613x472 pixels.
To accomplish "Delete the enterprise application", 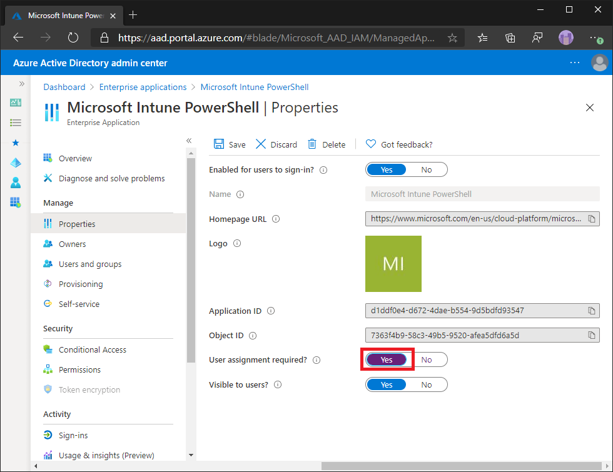I will click(327, 144).
